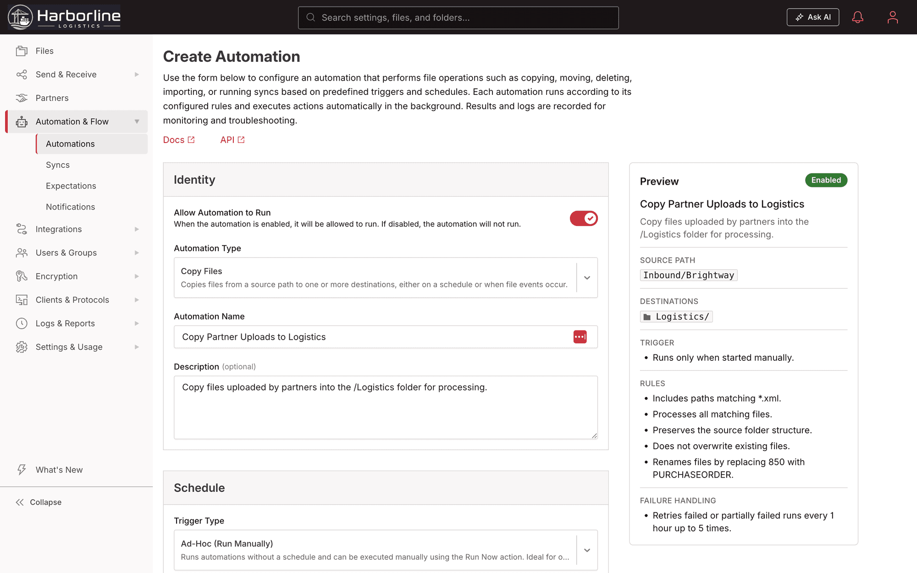This screenshot has width=917, height=573.
Task: Click the Logs & Reports clock icon
Action: pos(22,323)
